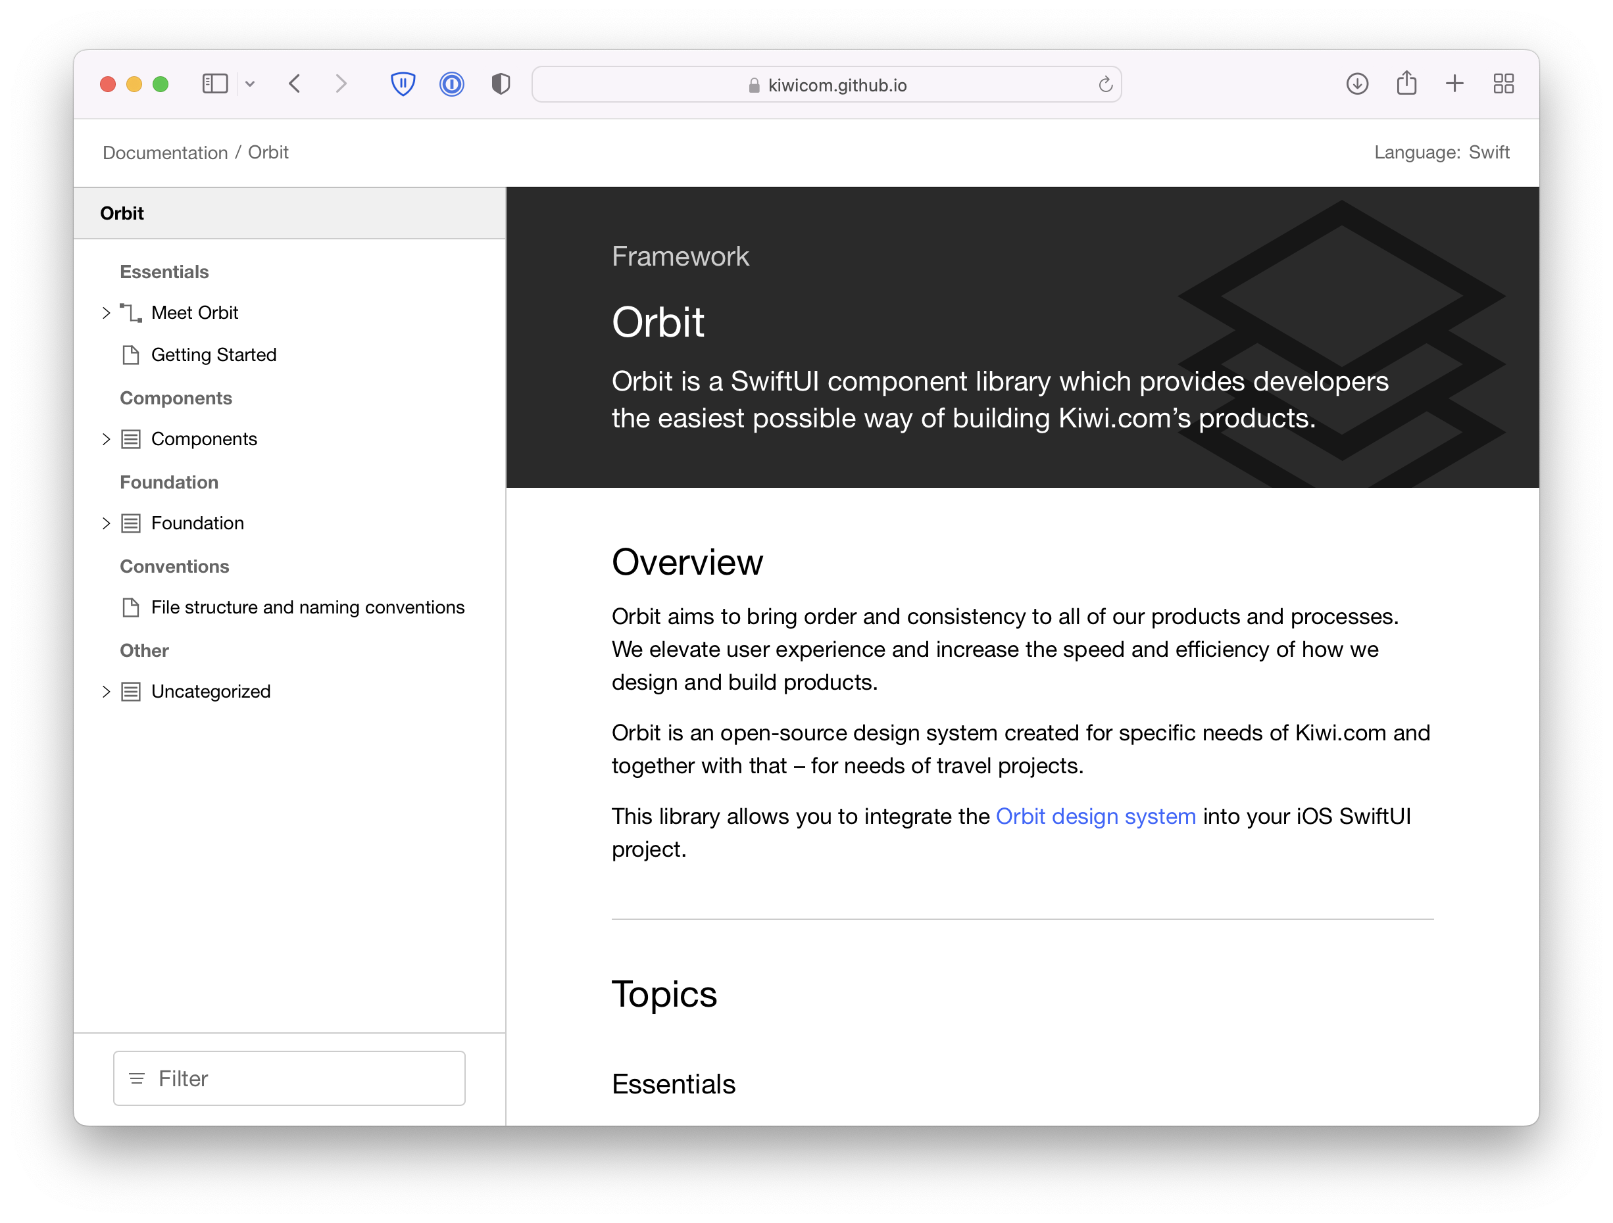Viewport: 1613px width, 1223px height.
Task: Expand the Components tree item
Action: click(x=107, y=439)
